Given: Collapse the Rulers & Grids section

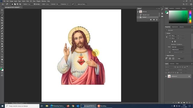Looking at the screenshot, I should click(166, 55).
